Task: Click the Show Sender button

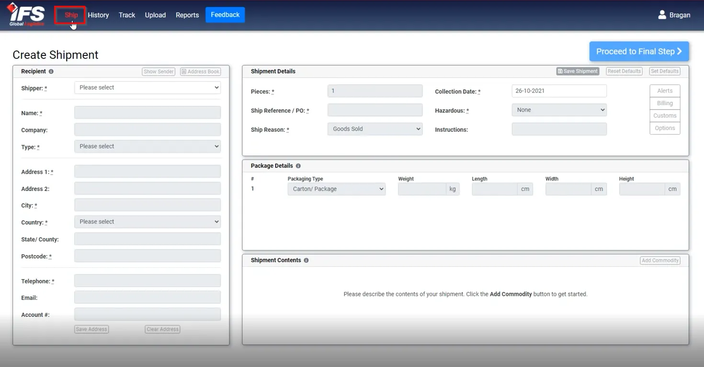Action: tap(159, 72)
